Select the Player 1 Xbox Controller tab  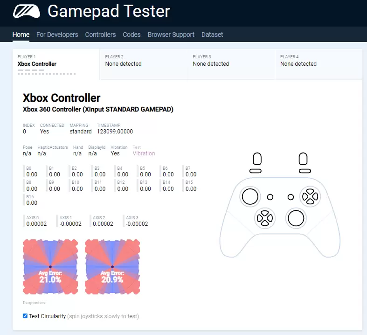coord(56,64)
